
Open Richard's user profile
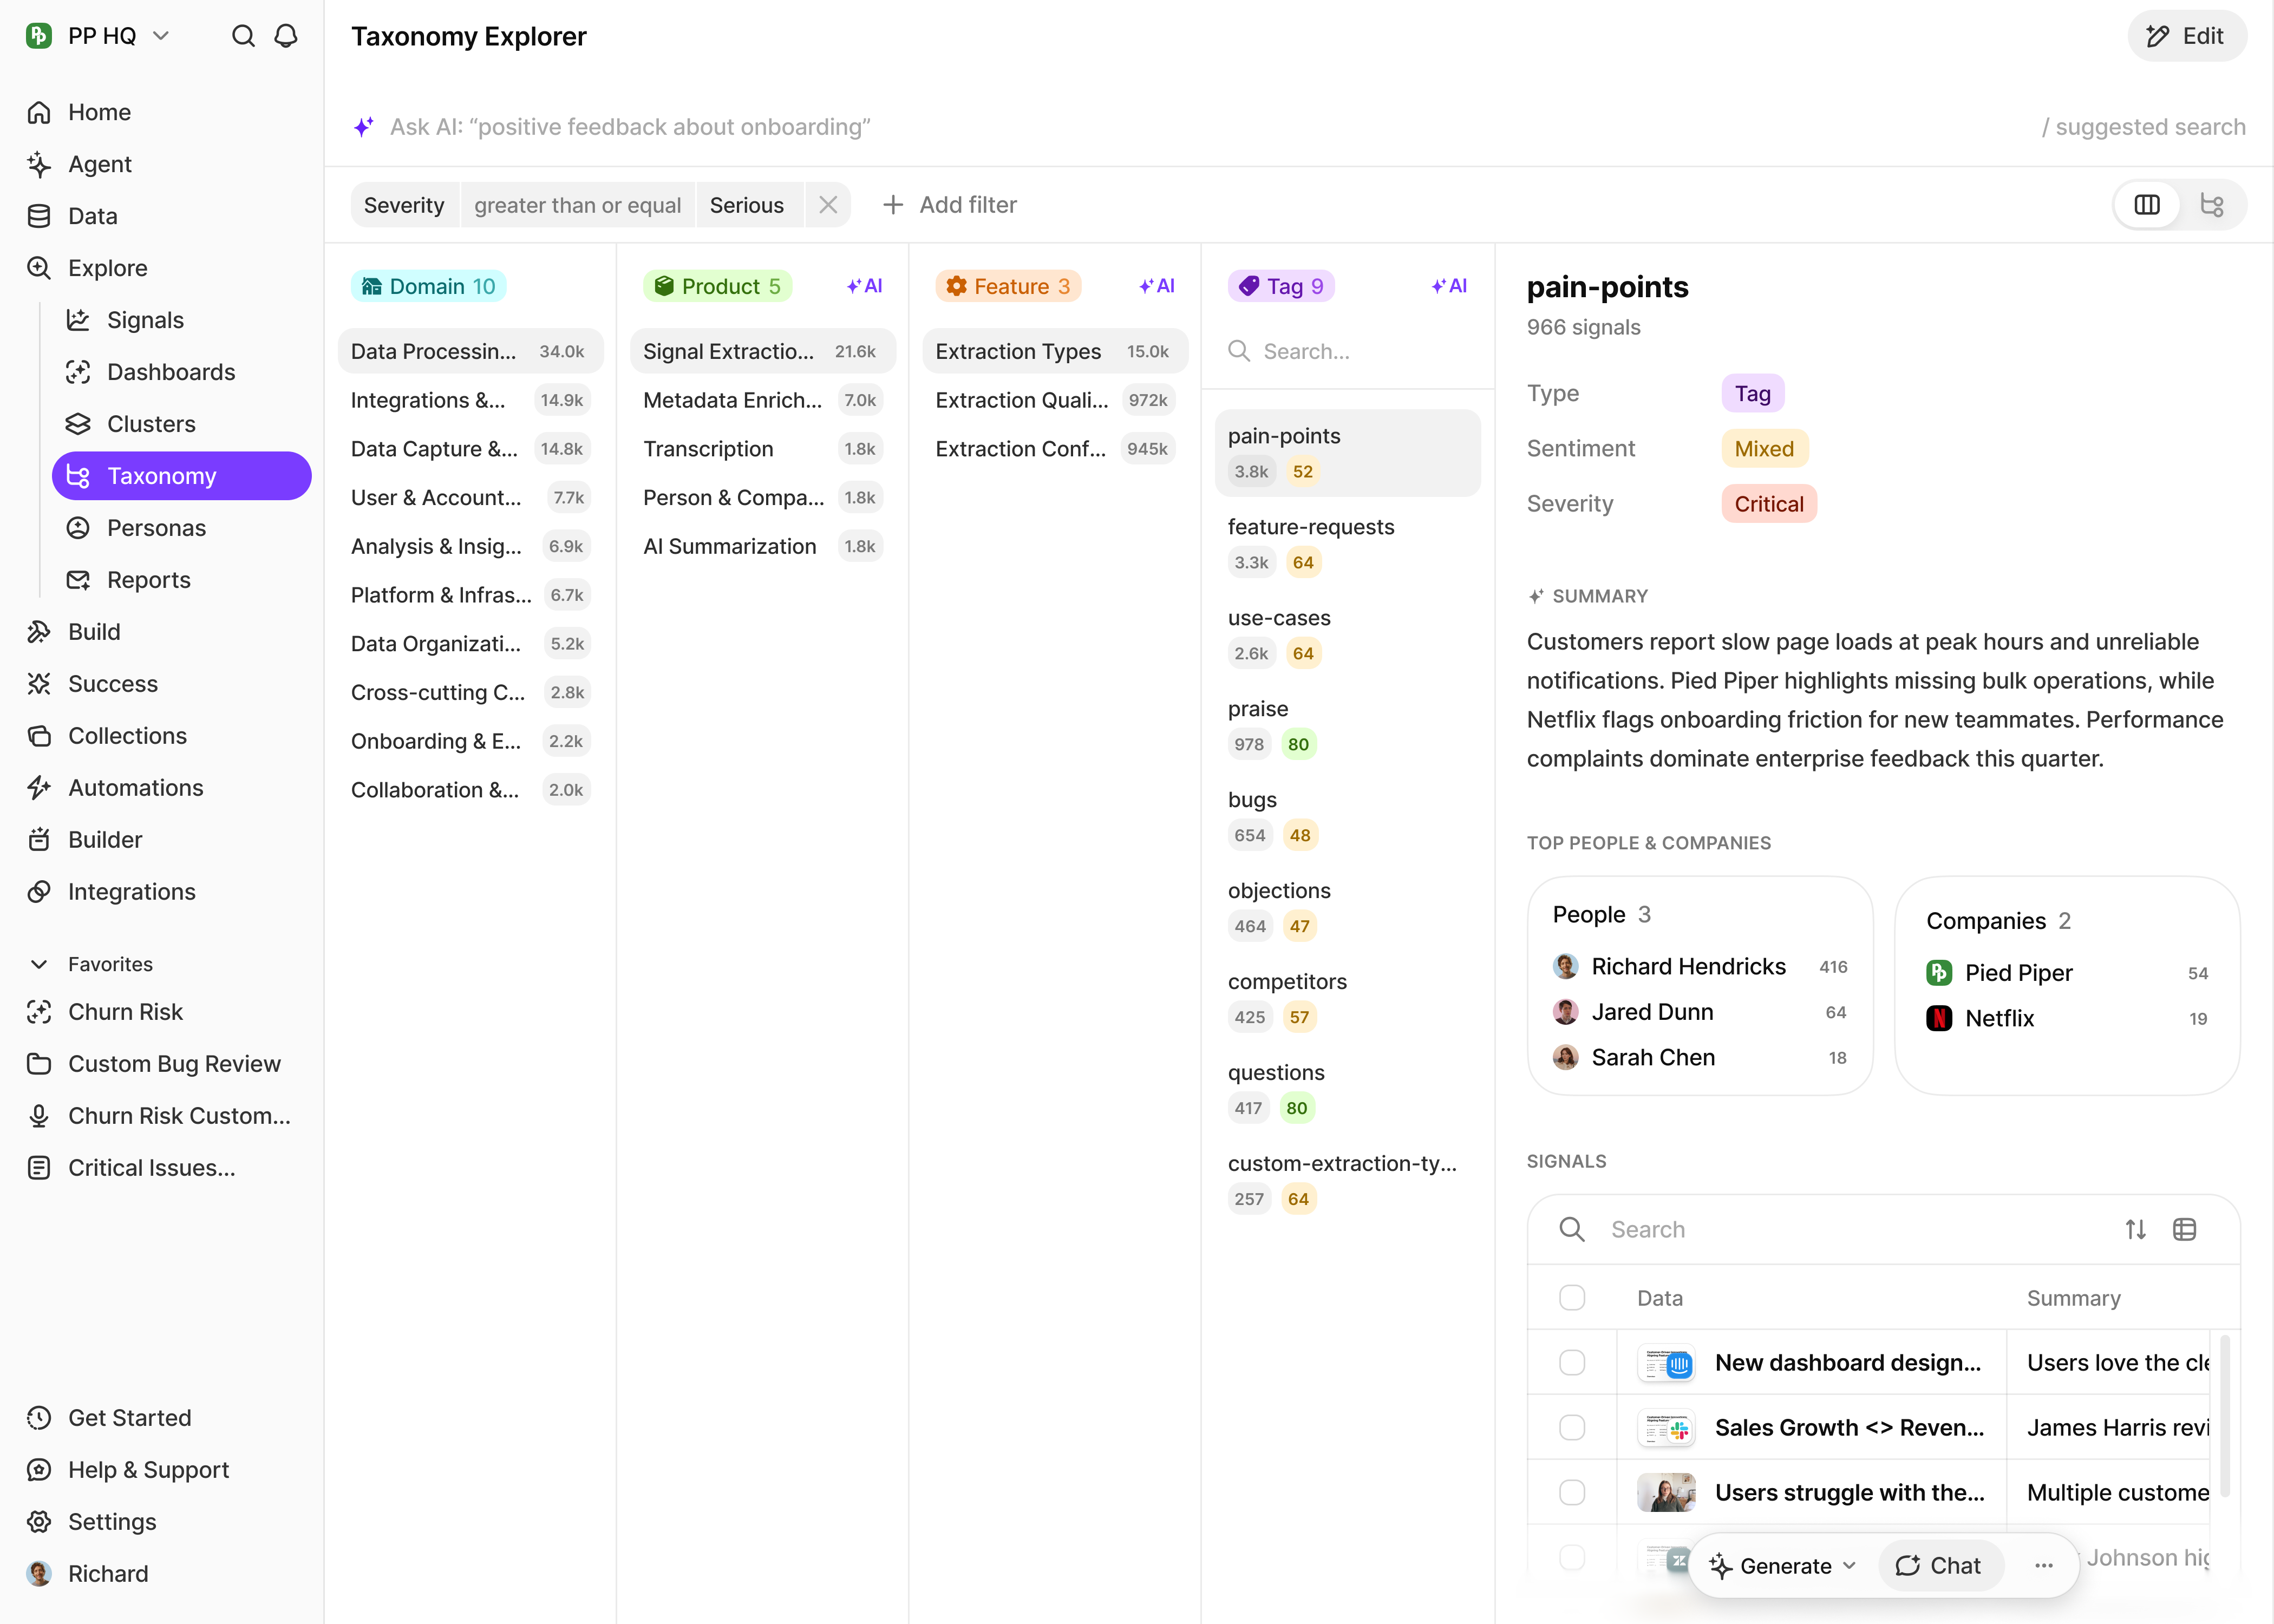coord(162,1574)
